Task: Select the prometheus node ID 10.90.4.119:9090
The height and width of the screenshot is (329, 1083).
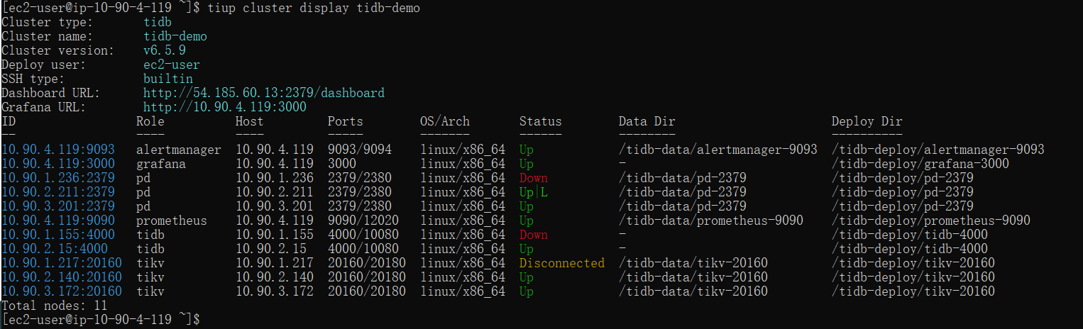Action: (x=57, y=221)
